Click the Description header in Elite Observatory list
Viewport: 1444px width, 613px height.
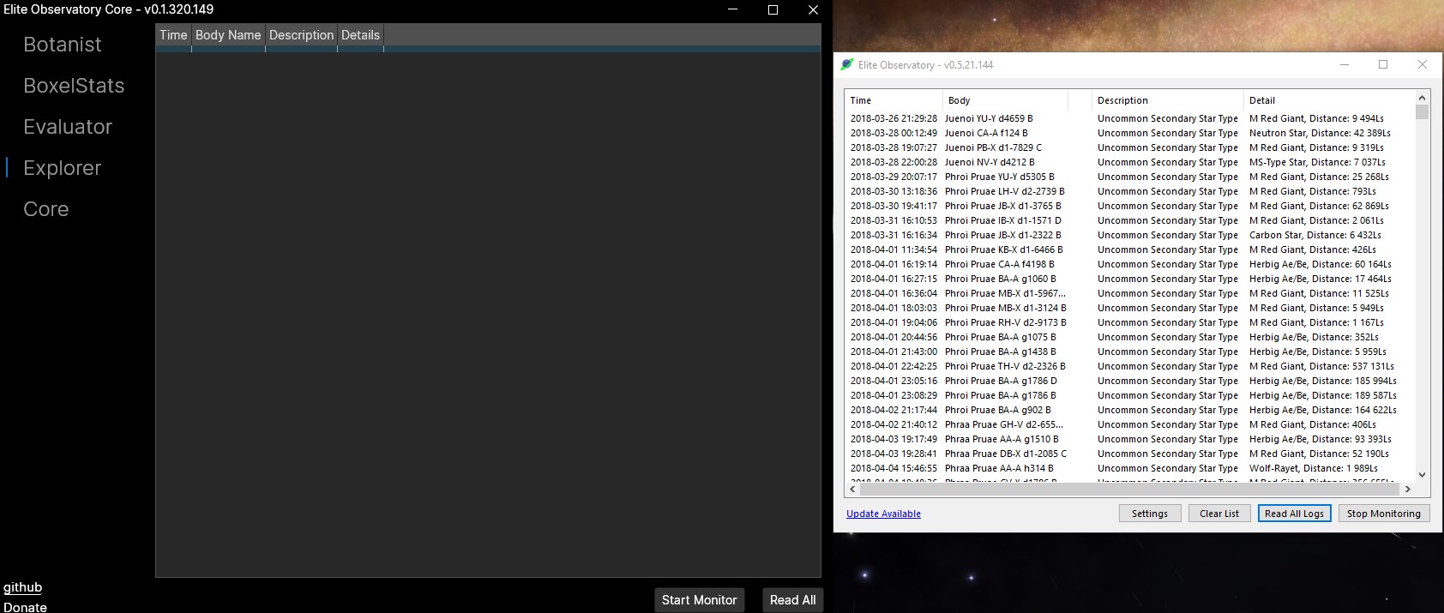tap(1167, 100)
